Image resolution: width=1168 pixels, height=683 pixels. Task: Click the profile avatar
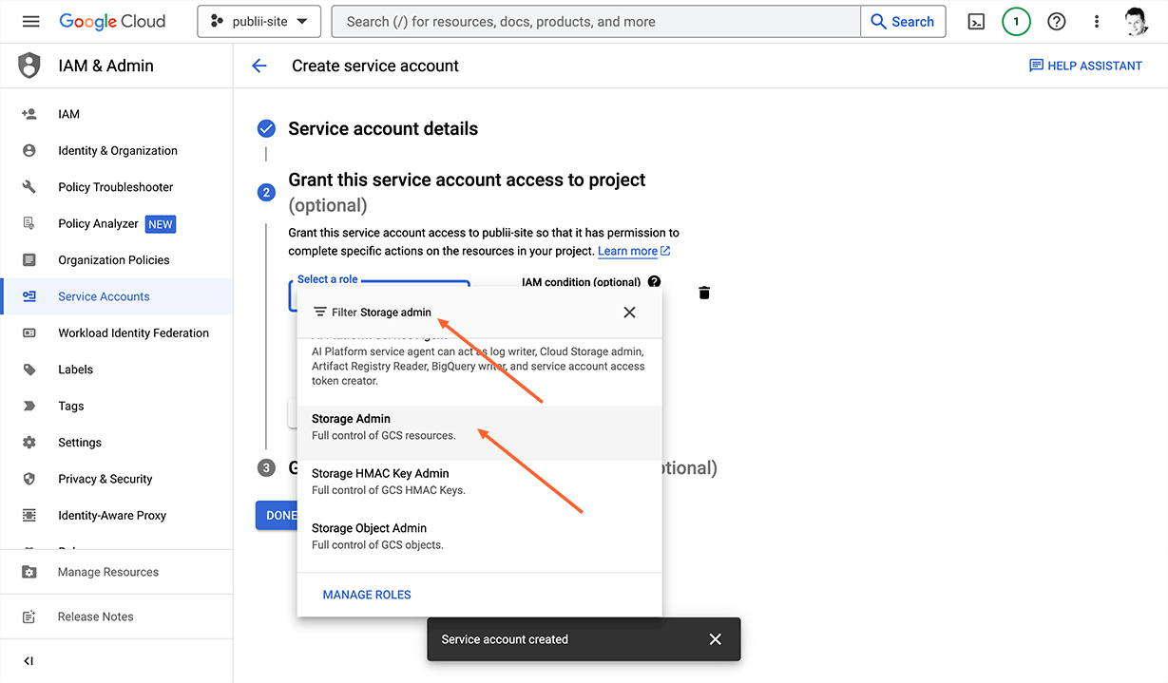(1137, 21)
